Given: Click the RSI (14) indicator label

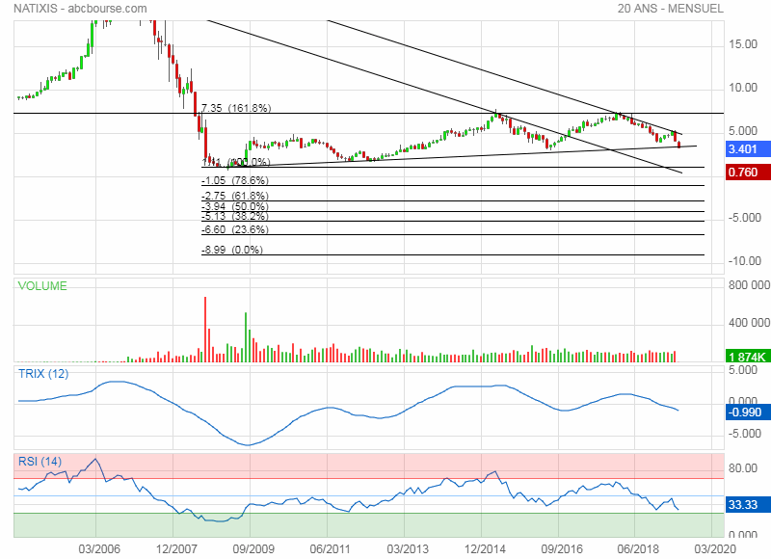Looking at the screenshot, I should [40, 461].
